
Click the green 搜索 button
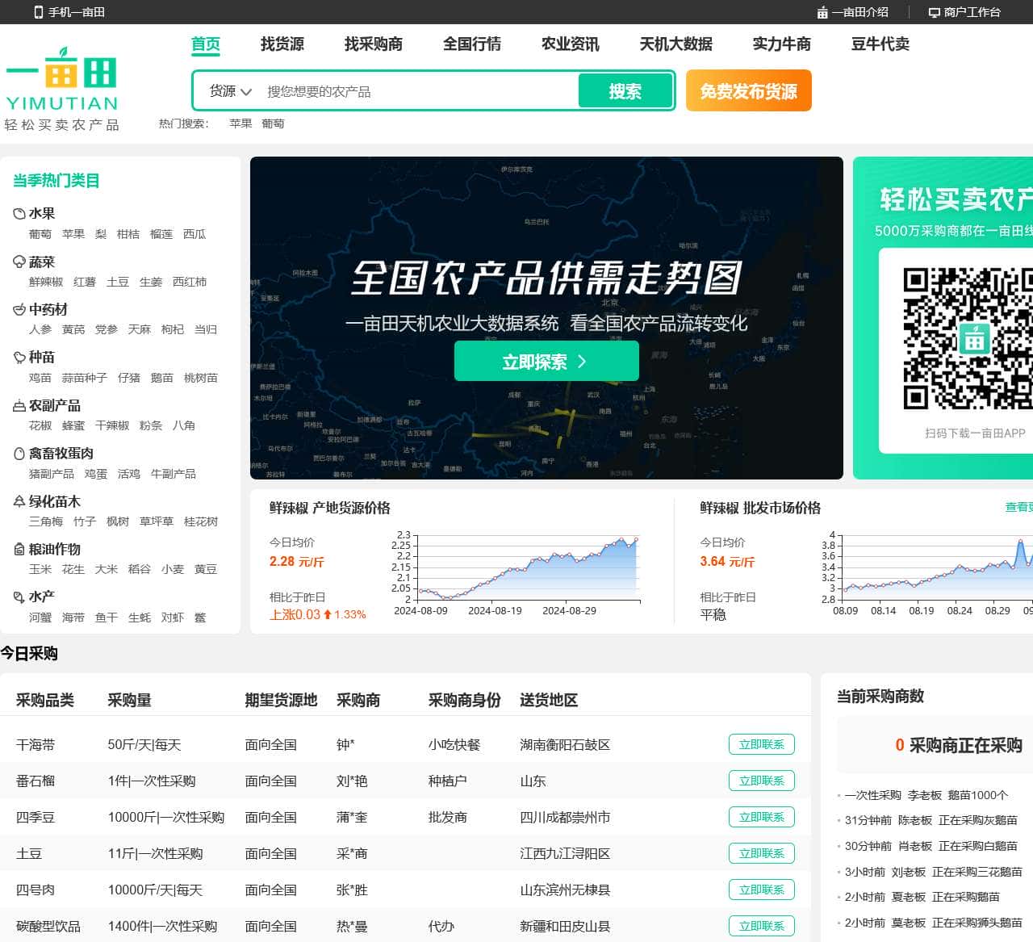point(625,90)
